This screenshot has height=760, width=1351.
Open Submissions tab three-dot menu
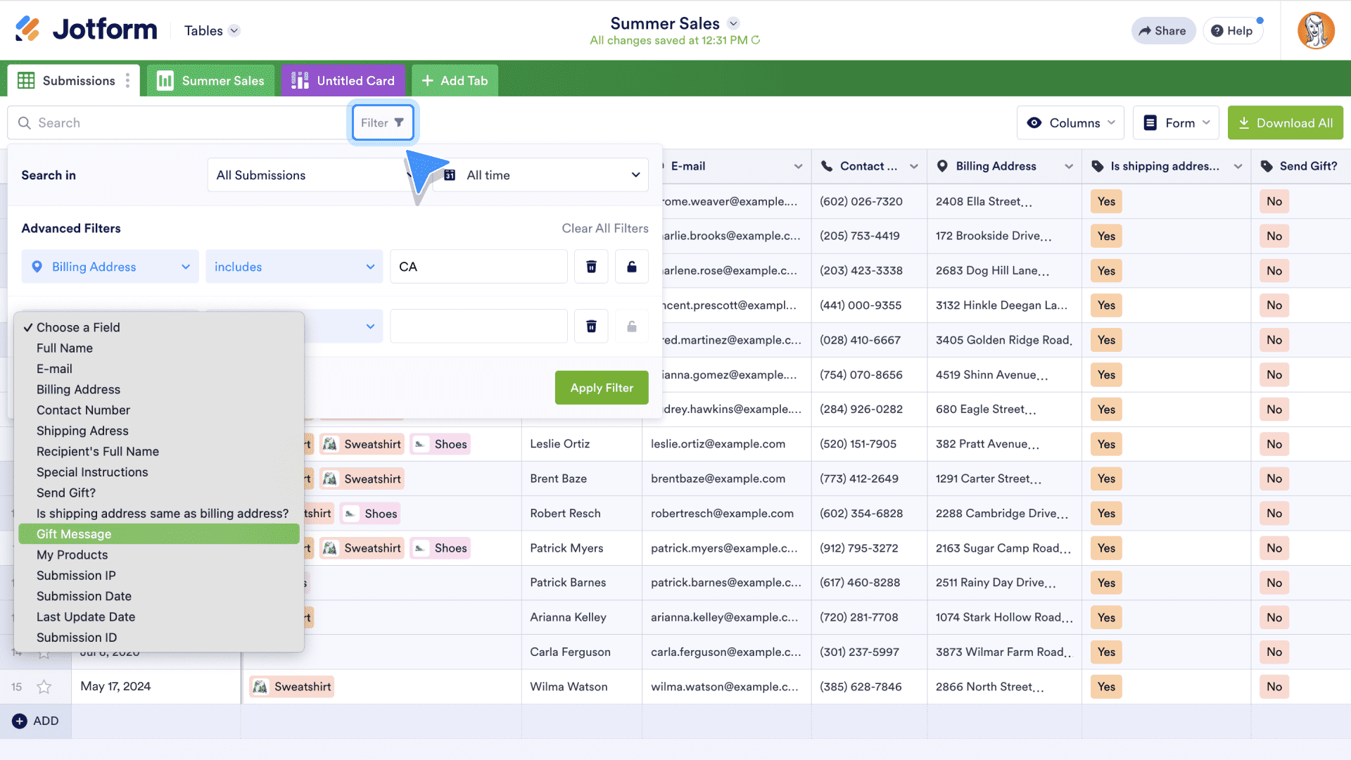[x=127, y=81]
